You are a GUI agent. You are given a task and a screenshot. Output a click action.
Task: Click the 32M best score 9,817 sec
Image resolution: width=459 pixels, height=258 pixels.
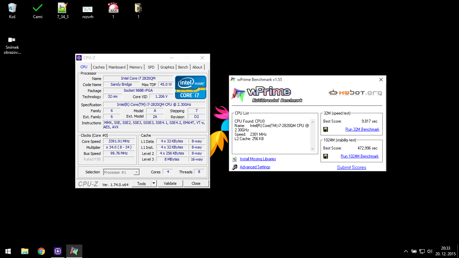tap(369, 121)
